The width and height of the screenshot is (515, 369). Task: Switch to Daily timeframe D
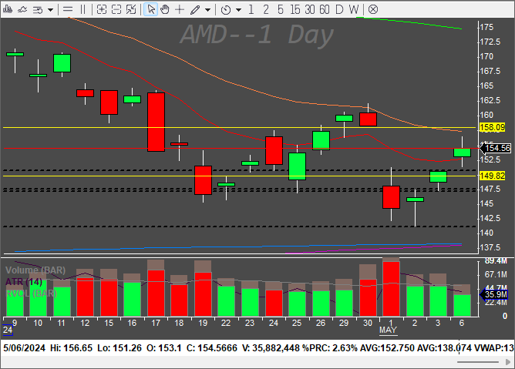click(341, 9)
